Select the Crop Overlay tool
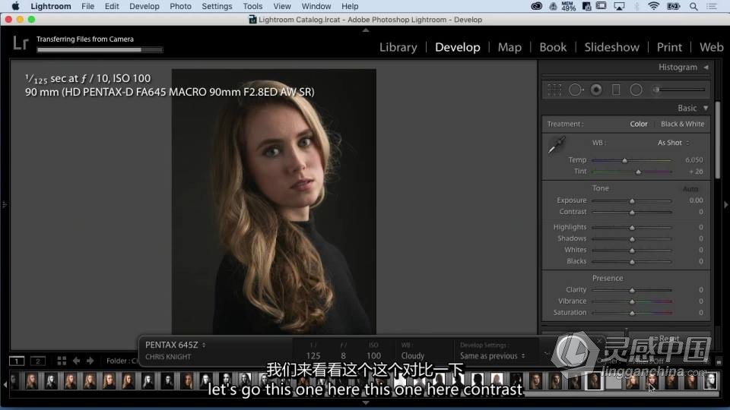 (x=554, y=90)
